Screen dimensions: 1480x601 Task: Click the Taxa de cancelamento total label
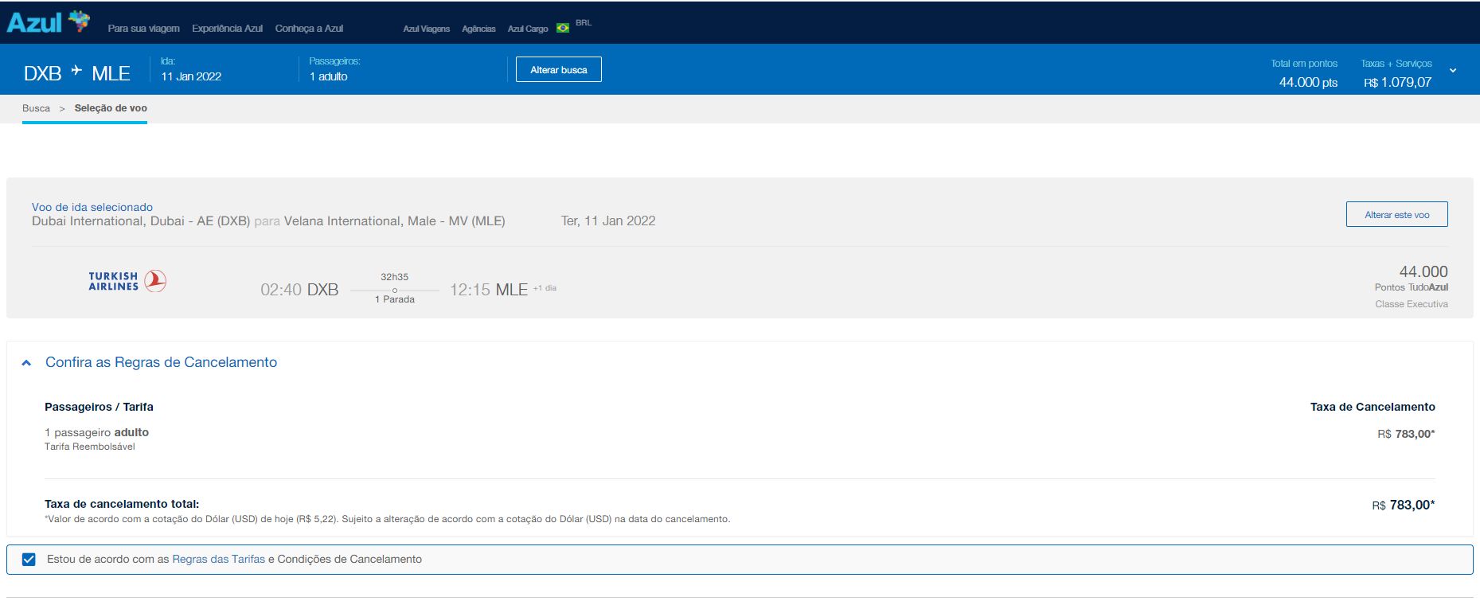point(122,504)
